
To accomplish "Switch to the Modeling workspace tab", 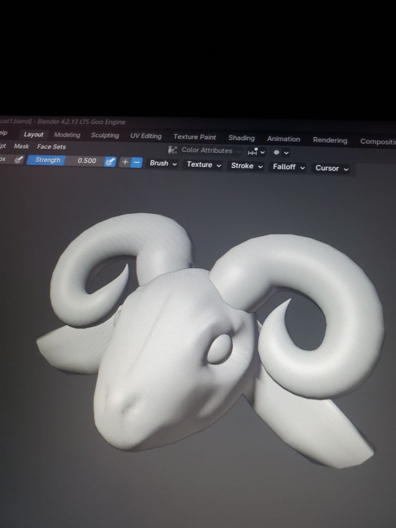I will click(x=67, y=135).
